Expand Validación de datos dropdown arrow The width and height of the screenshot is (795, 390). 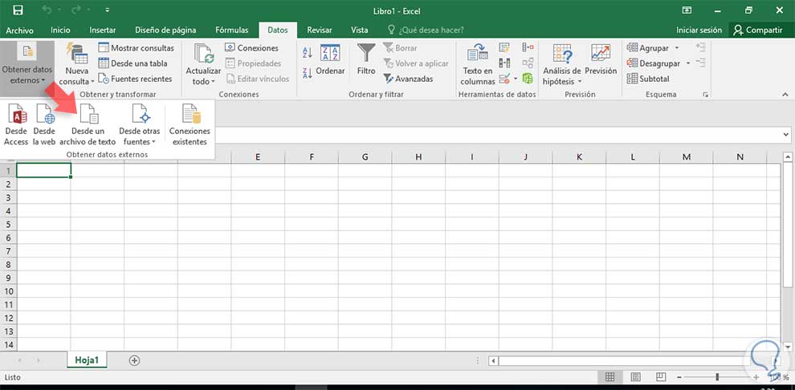click(x=516, y=79)
